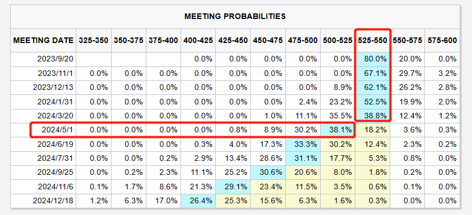Screen dimensions: 472x215
Task: Click the 29.1% cell for 2024/11/6
Action: pyautogui.click(x=233, y=187)
